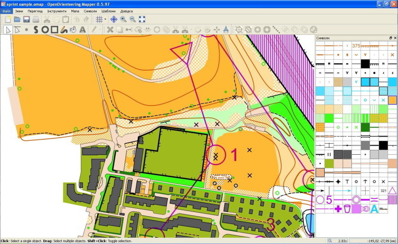Select the solid black area symbol
This screenshot has width=398, height=244.
[x=365, y=64]
